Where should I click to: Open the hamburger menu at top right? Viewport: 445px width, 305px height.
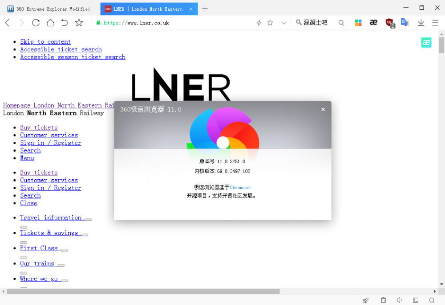pos(435,22)
